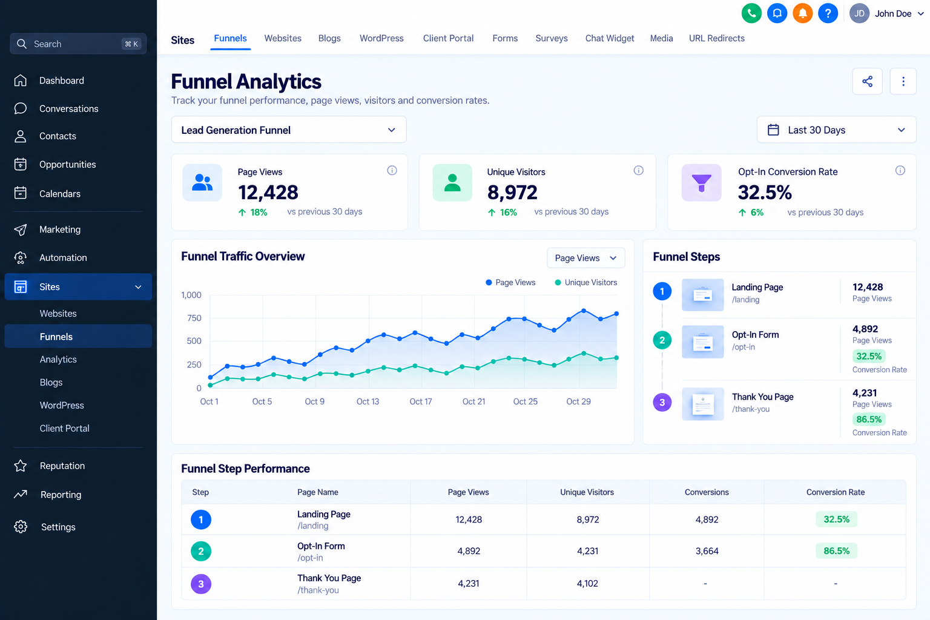Click the Unique Visitors info icon

click(639, 170)
